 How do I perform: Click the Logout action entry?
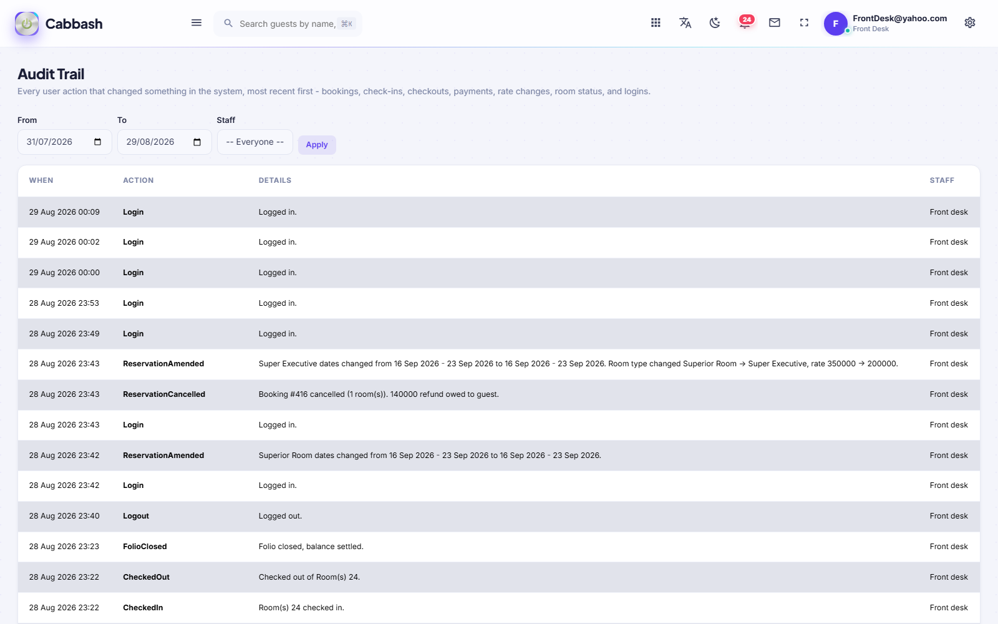pyautogui.click(x=136, y=516)
